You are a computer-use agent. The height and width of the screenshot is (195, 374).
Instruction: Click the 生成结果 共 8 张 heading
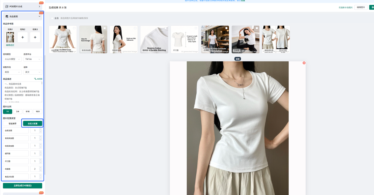[58, 8]
